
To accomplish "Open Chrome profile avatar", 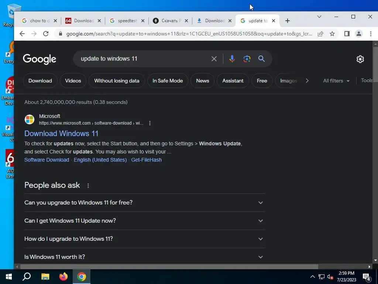I will 359,34.
